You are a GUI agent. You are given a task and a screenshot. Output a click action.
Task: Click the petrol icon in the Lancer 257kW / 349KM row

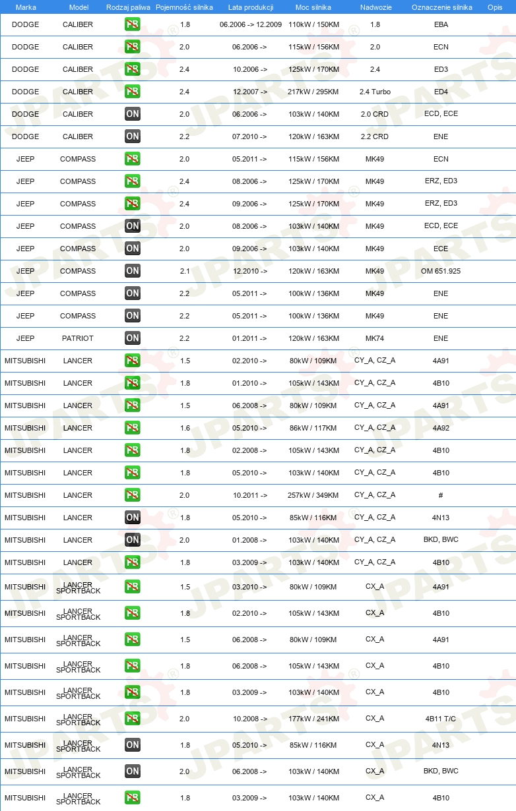tap(133, 495)
